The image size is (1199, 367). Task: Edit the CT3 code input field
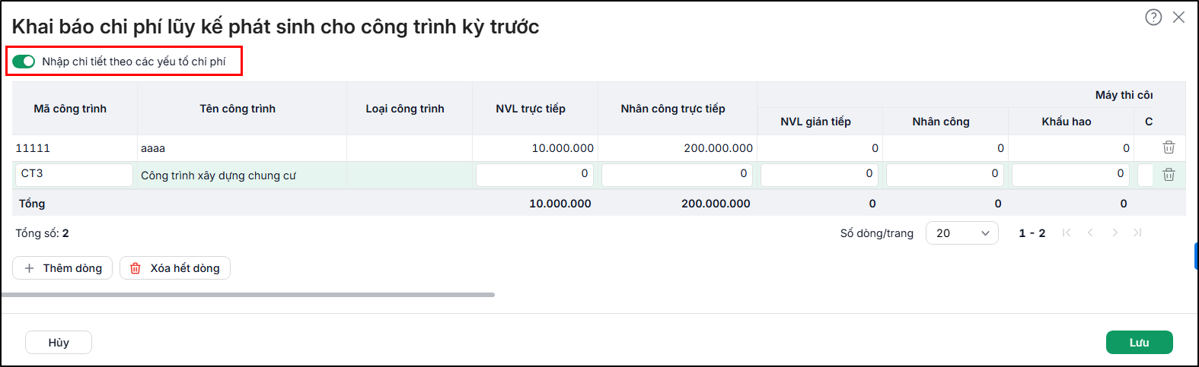click(x=74, y=175)
